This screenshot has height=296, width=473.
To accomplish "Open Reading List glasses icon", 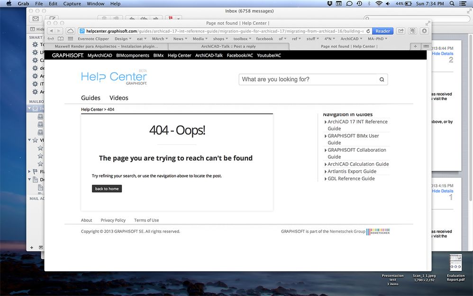I will pyautogui.click(x=51, y=39).
